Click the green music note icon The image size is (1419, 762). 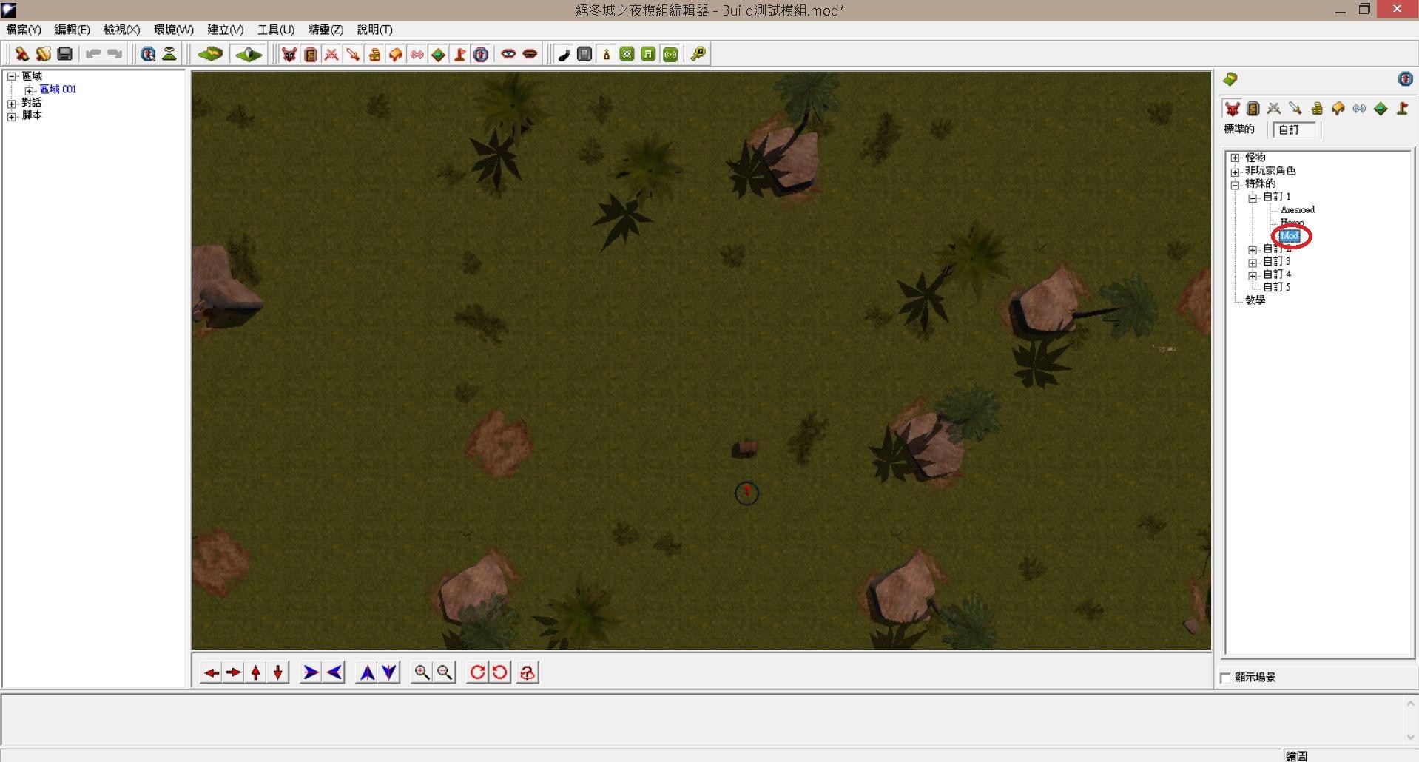coord(649,54)
